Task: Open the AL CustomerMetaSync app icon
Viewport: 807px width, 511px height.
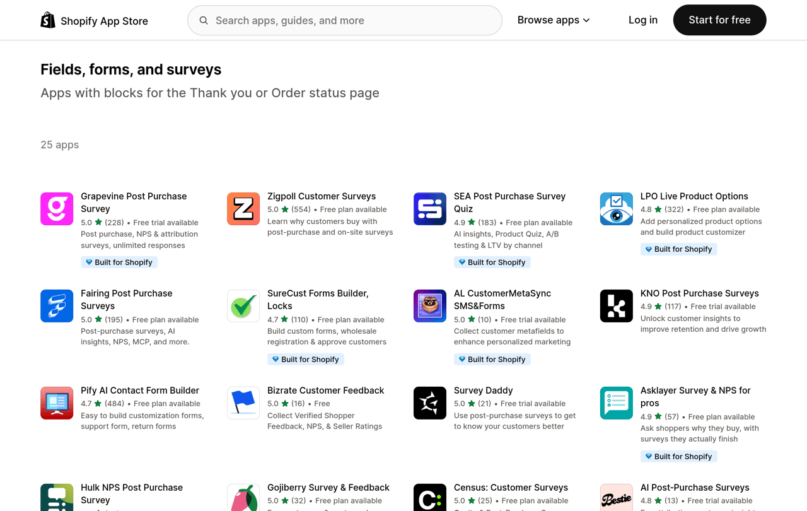Action: click(430, 306)
